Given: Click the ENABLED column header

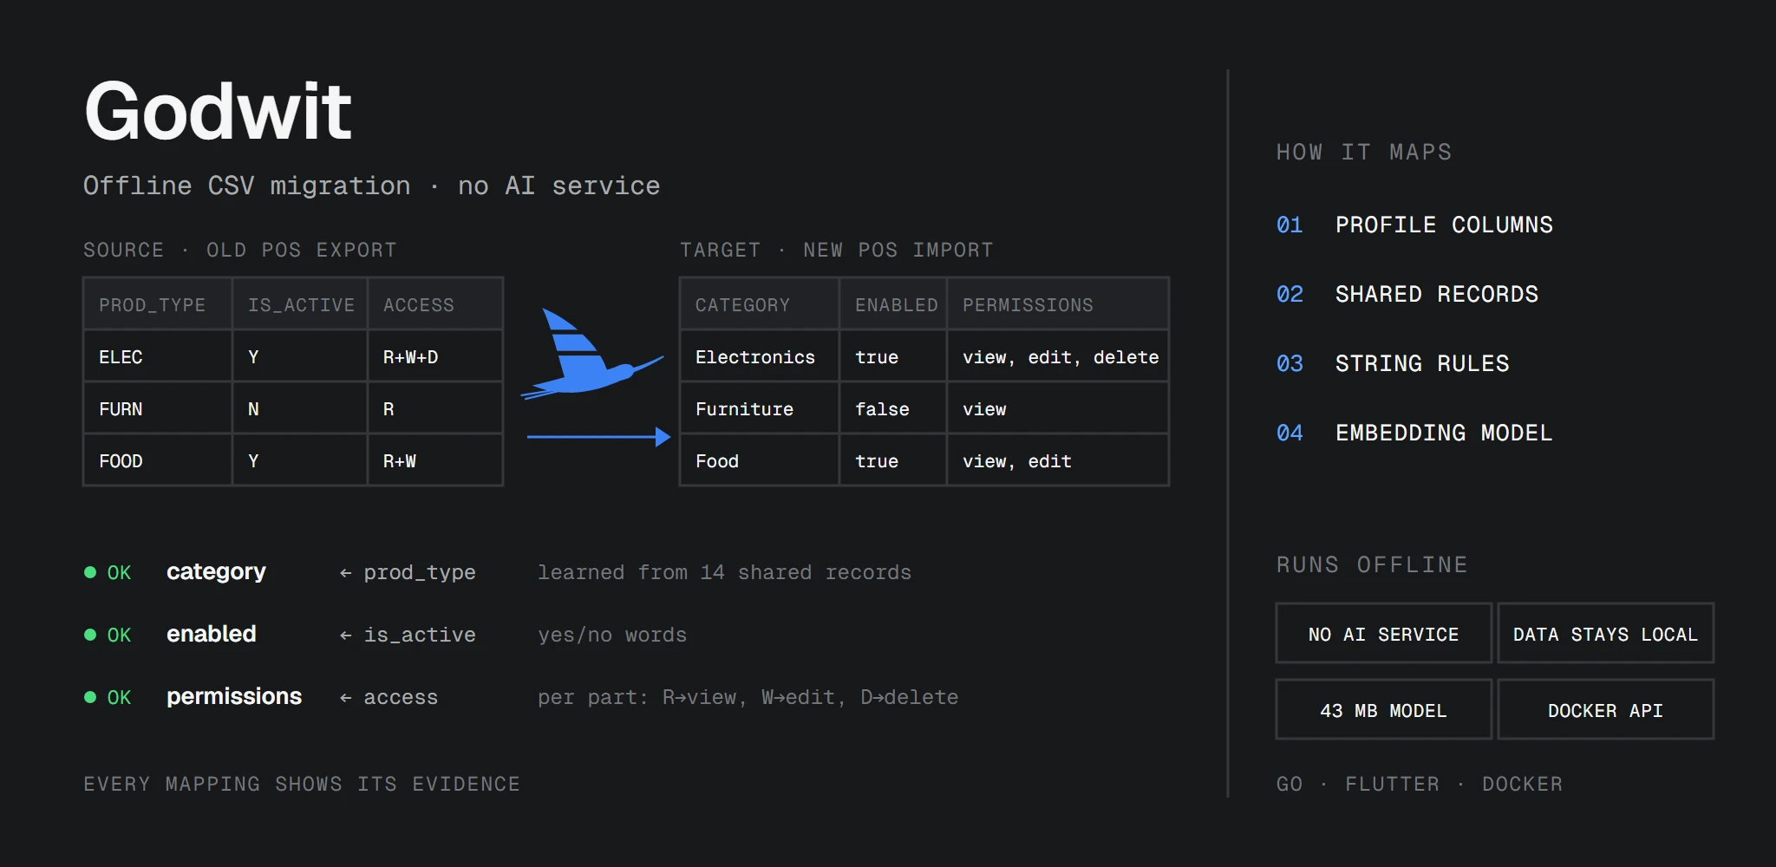Looking at the screenshot, I should 893,304.
